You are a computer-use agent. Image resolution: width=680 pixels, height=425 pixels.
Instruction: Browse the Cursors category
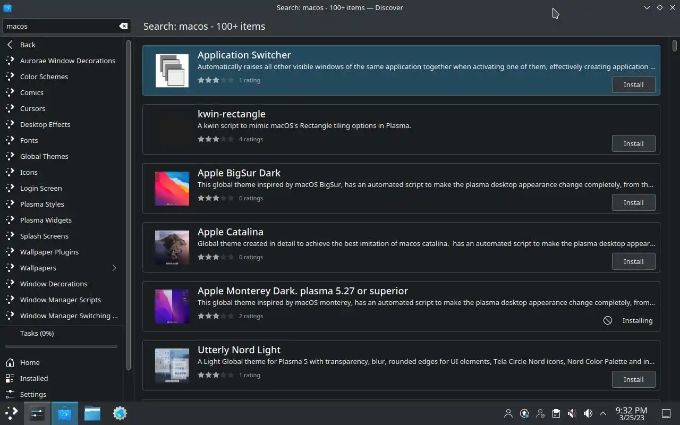[62, 108]
